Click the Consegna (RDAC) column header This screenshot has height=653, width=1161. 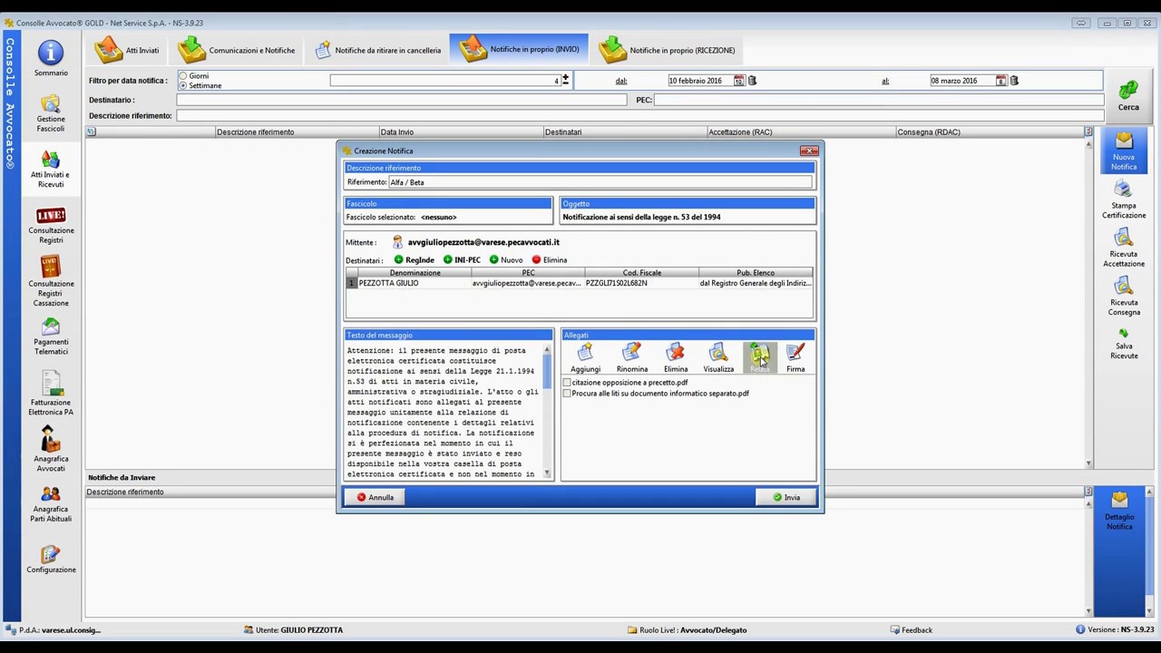coord(990,132)
